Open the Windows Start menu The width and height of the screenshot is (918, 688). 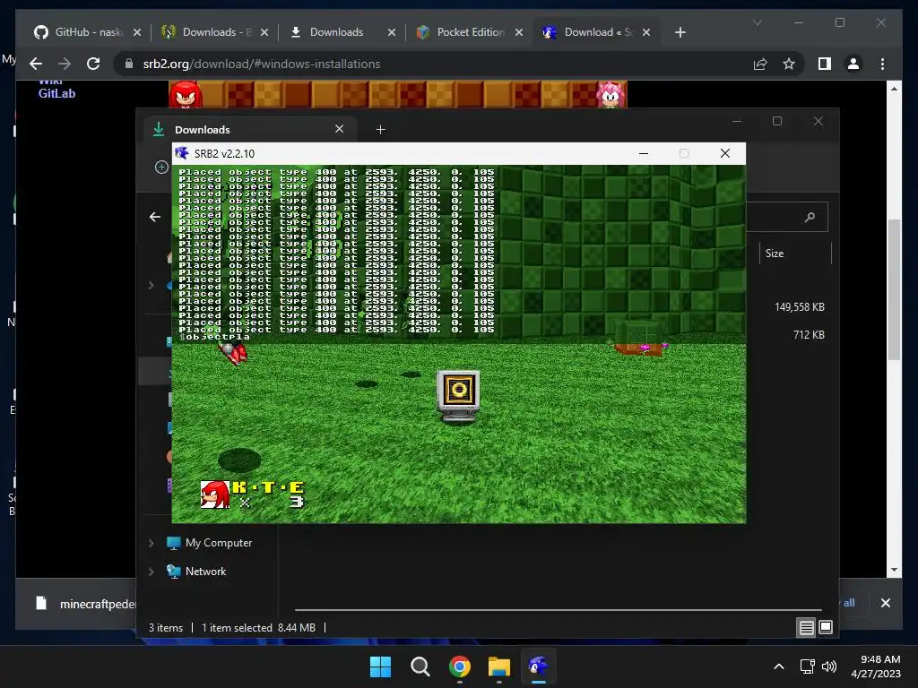pyautogui.click(x=380, y=666)
